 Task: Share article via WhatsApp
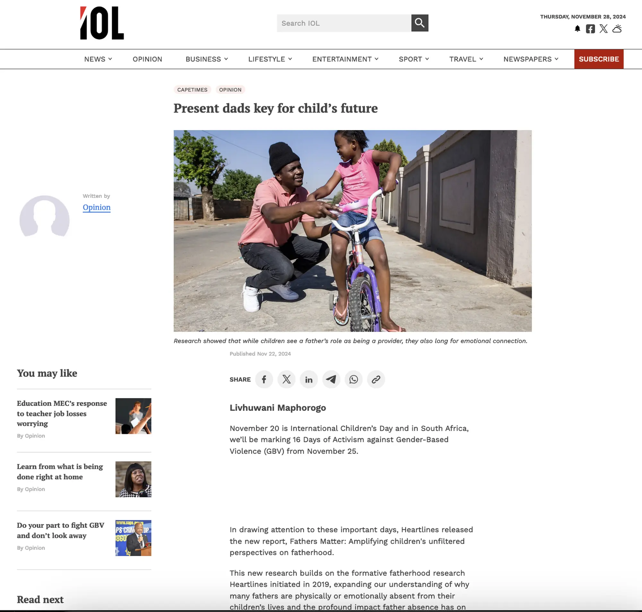354,379
